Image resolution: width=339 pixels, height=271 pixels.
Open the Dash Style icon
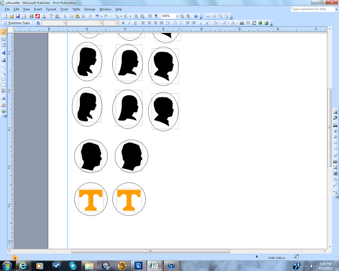248,23
